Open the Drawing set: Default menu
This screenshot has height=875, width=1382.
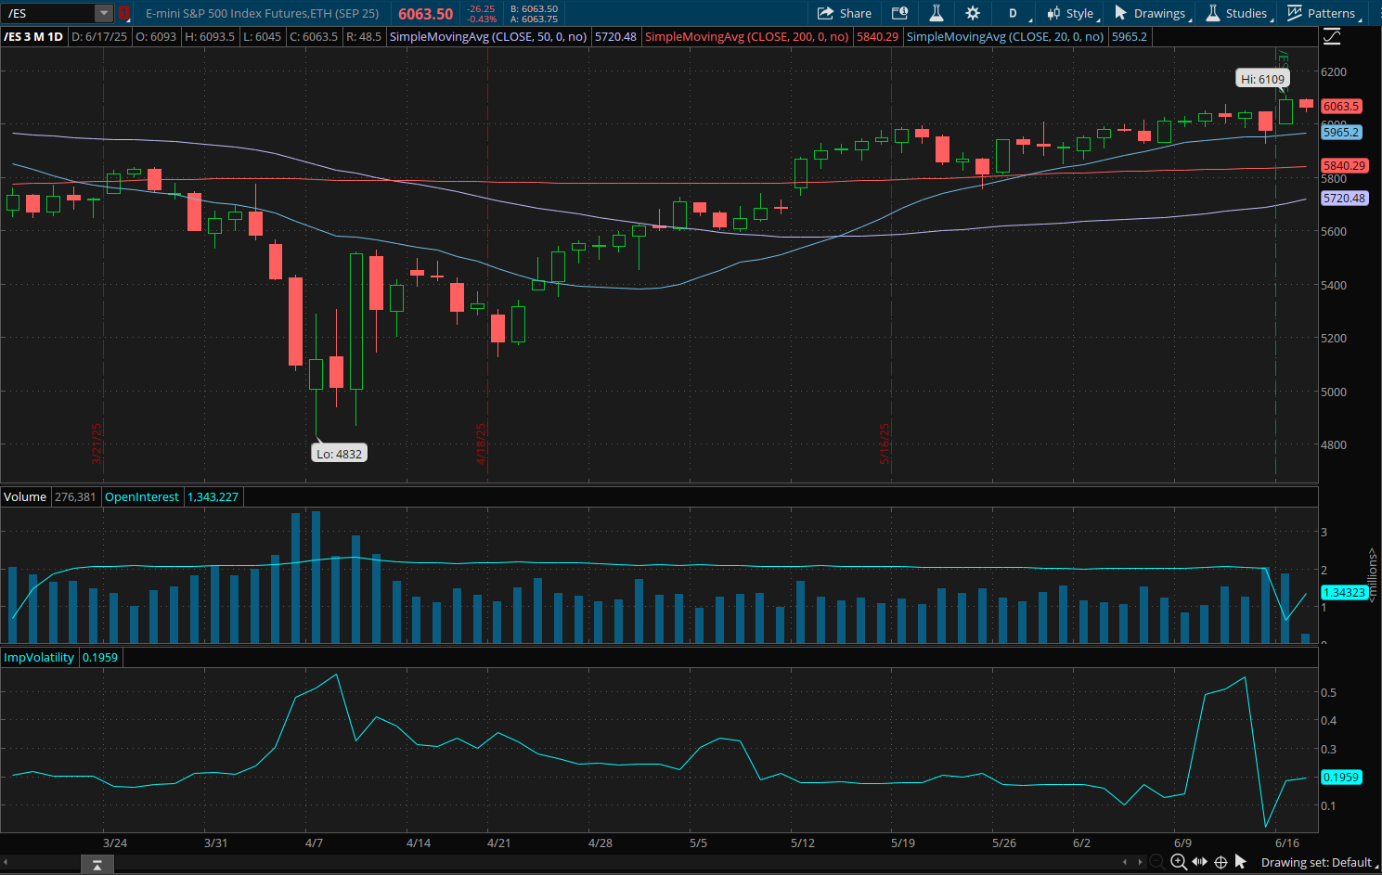pos(1319,862)
